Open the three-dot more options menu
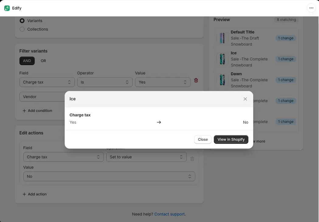The height and width of the screenshot is (222, 319). (x=311, y=8)
